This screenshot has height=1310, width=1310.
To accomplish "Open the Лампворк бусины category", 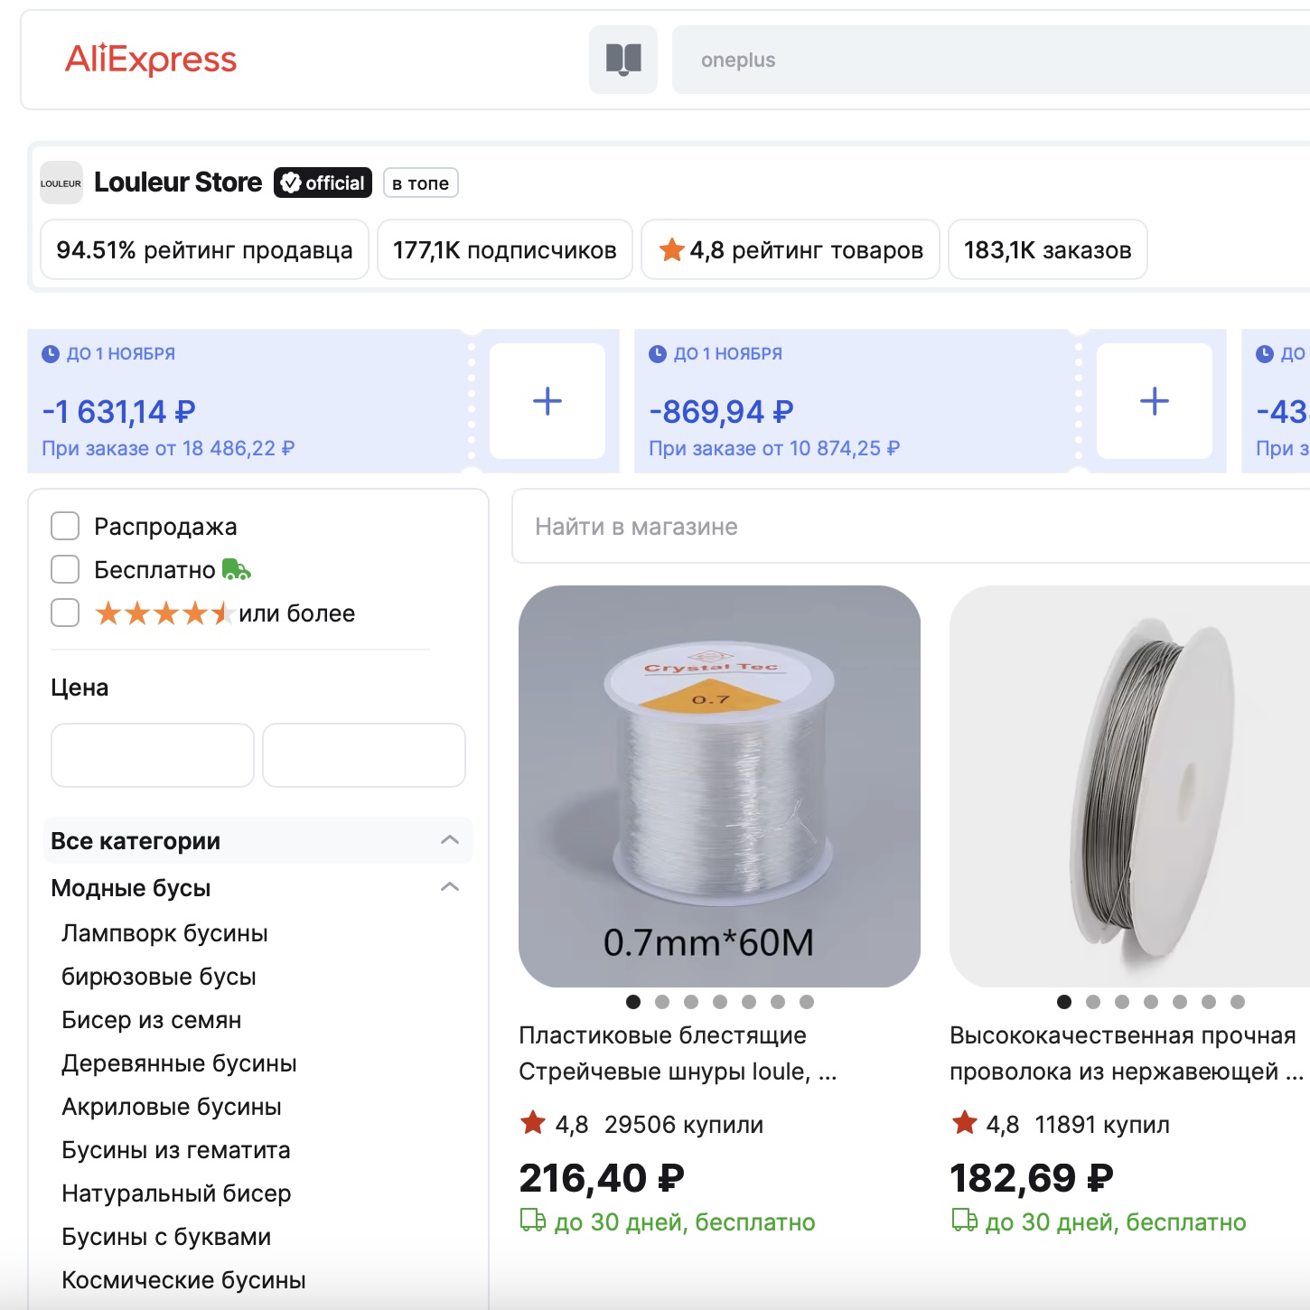I will [x=164, y=933].
